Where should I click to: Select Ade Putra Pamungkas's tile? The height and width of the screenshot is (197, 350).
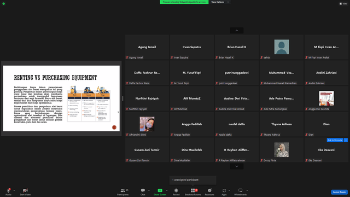point(282,99)
